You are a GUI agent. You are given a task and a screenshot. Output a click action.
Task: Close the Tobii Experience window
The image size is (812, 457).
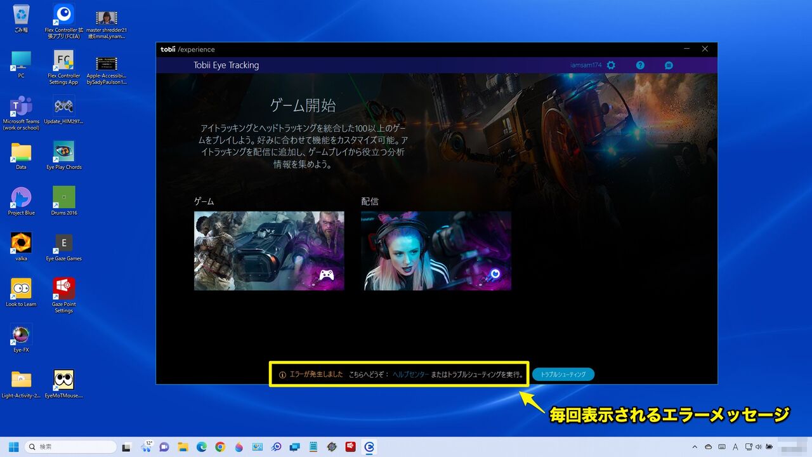[x=705, y=49]
